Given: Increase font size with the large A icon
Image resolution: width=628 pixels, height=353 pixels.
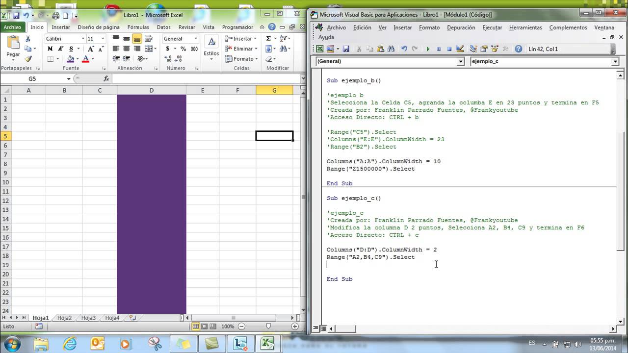Looking at the screenshot, I should tap(92, 49).
